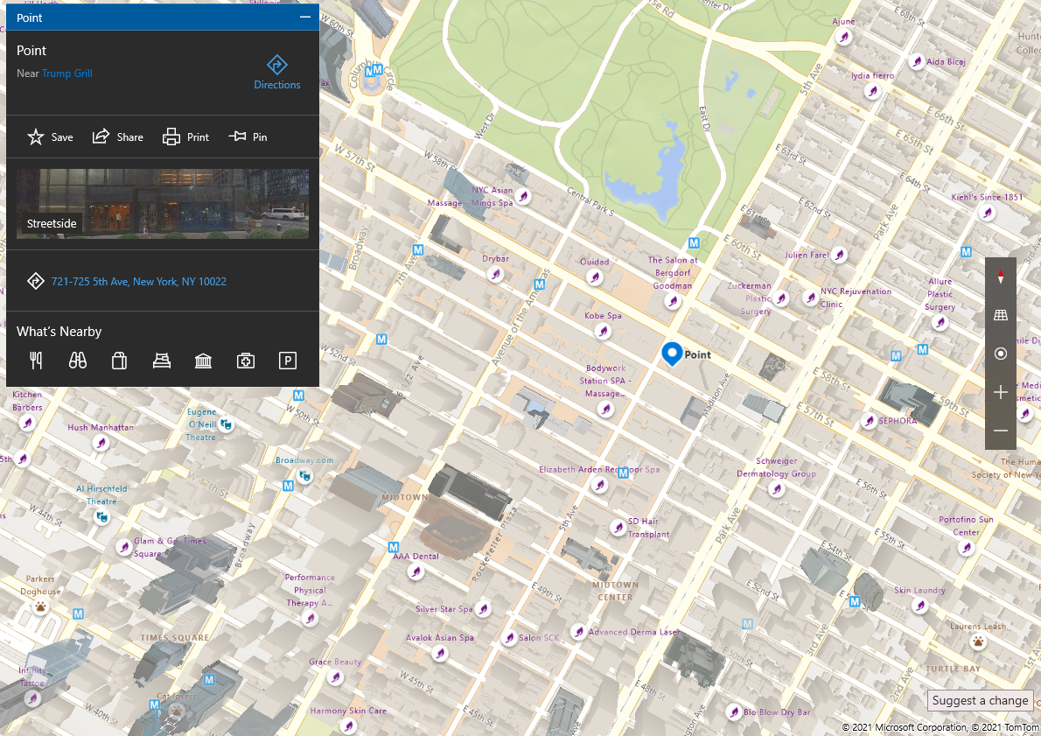Show nearby attractions with binoculars icon
The height and width of the screenshot is (736, 1041).
click(x=78, y=361)
